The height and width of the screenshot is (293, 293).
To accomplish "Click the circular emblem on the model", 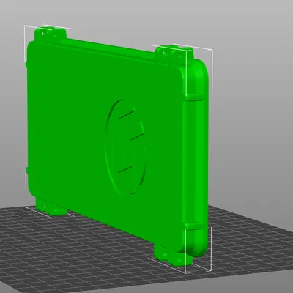I will click(x=127, y=146).
